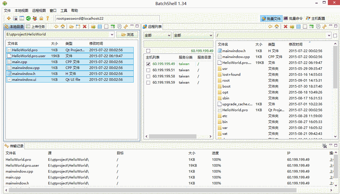Viewport: 340px width, 194px height.
Task: Check the host 60.199.199.51 checkbox
Action: [148, 70]
